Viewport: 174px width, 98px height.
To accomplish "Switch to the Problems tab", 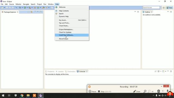I will (x=50, y=71).
